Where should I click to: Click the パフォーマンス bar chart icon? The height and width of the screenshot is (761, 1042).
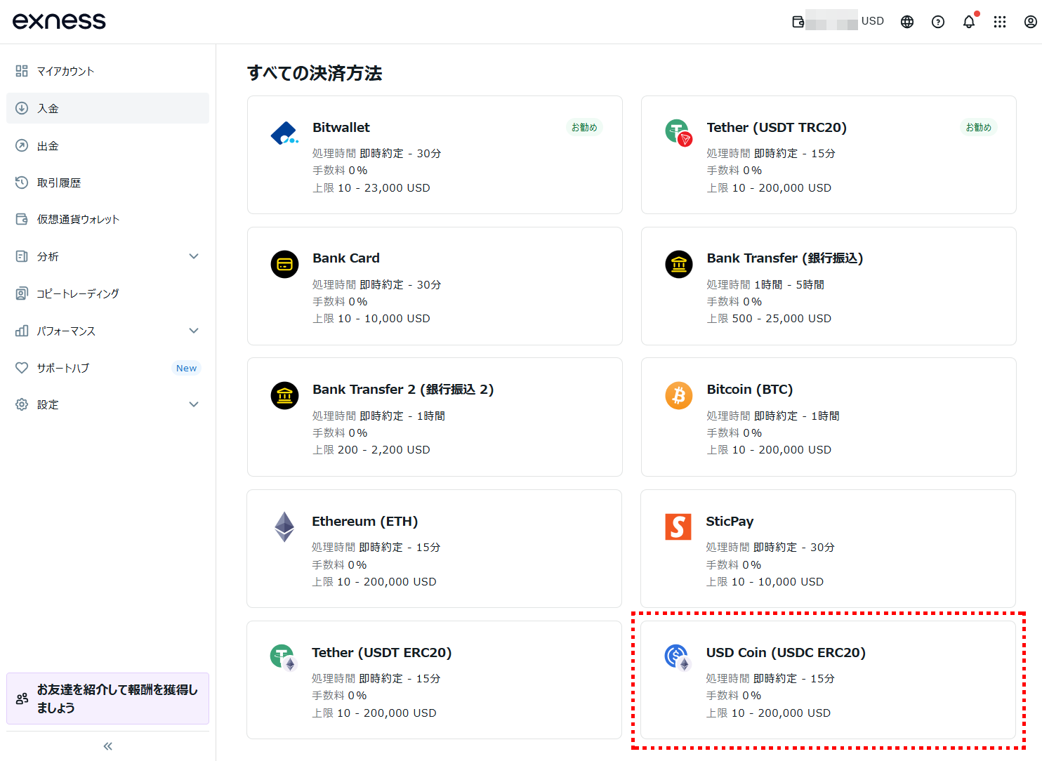pos(22,331)
